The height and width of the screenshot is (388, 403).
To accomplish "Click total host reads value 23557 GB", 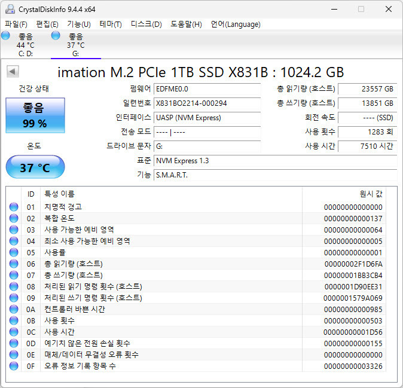I will click(368, 89).
